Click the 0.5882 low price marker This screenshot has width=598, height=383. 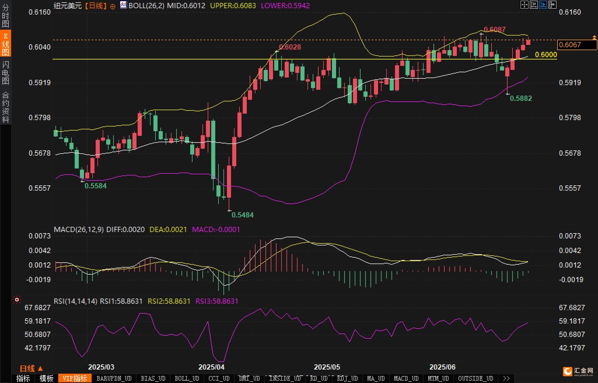click(x=521, y=98)
